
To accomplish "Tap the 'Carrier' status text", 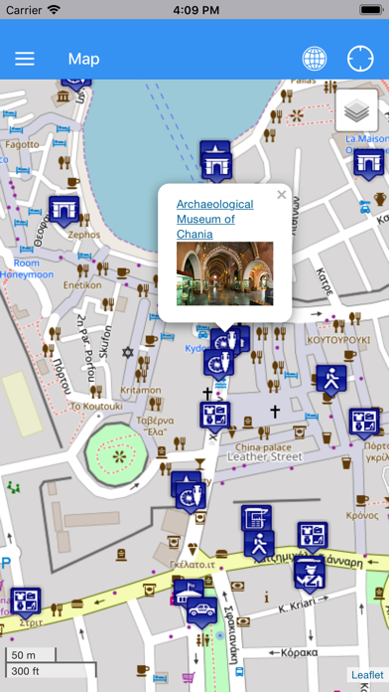I will (24, 9).
